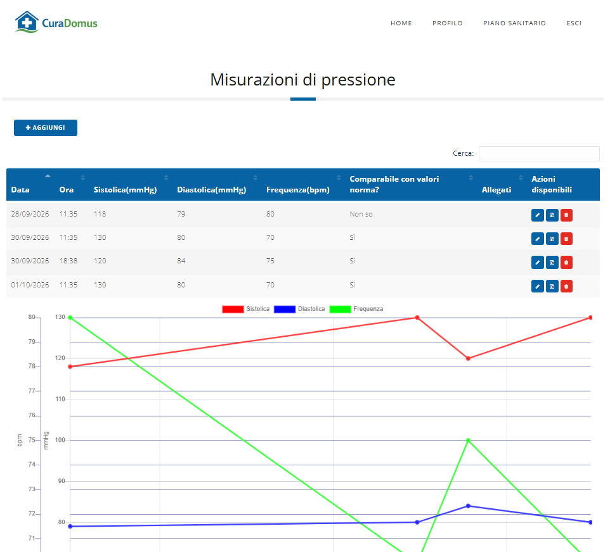Screen dimensions: 610x552
Task: Log out with the ESCI menu item
Action: click(574, 23)
